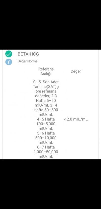The width and height of the screenshot is (101, 209).
Task: Click the 'Tarihine(SAT)g' text line
Action: pyautogui.click(x=46, y=87)
